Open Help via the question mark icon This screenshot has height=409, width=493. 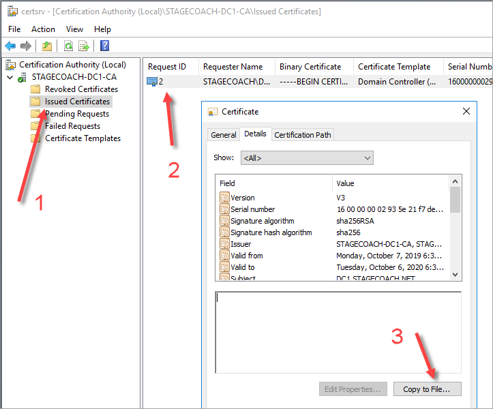coord(104,46)
